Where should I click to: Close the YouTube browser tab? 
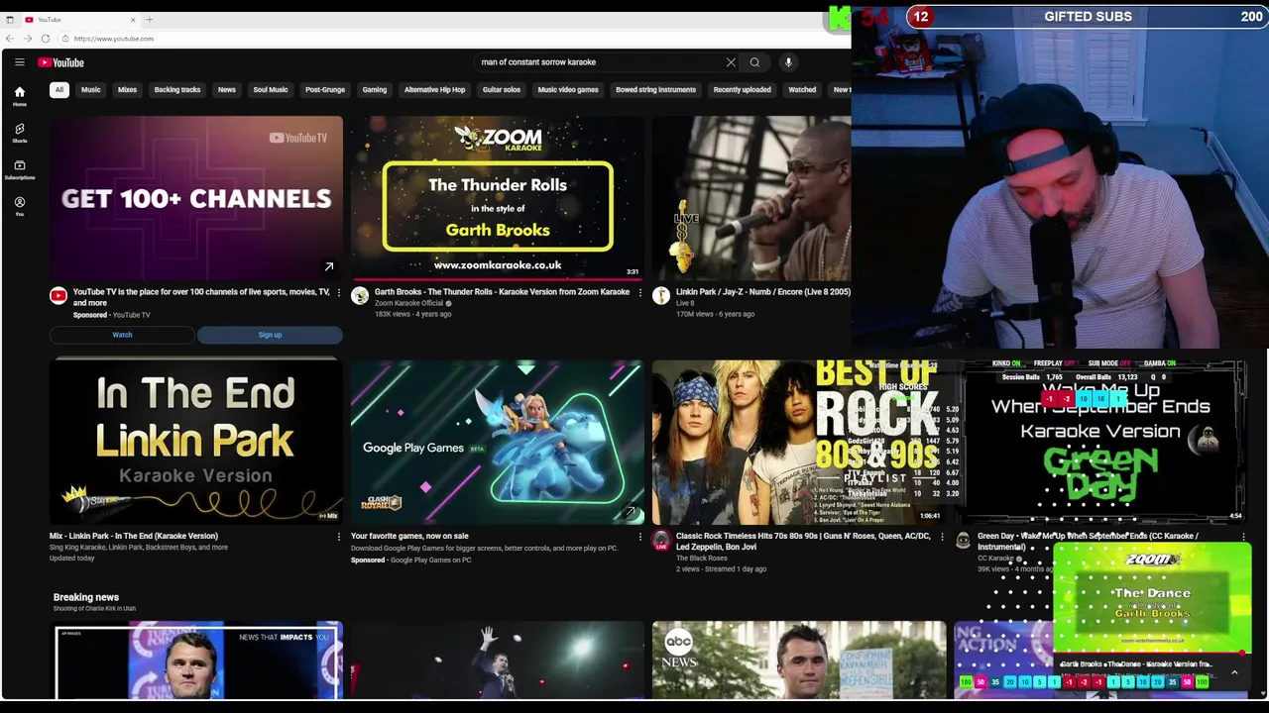point(133,20)
